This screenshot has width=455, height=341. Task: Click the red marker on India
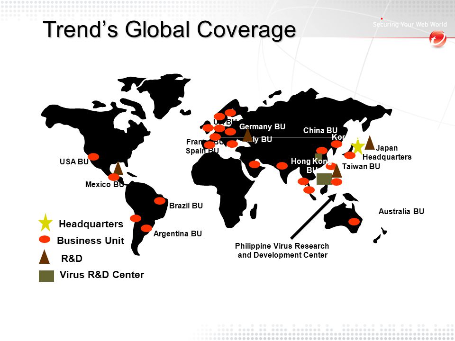coord(282,166)
